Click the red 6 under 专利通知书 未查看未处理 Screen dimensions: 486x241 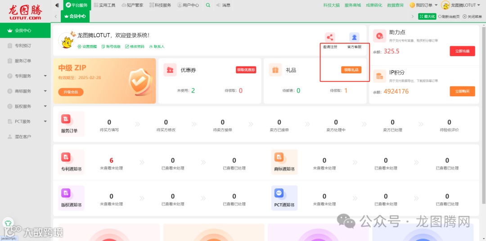click(111, 161)
